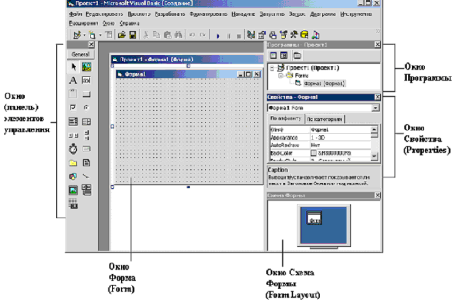Open the Visual Component Manager icon
Image resolution: width=456 pixels, height=302 pixels.
point(316,35)
